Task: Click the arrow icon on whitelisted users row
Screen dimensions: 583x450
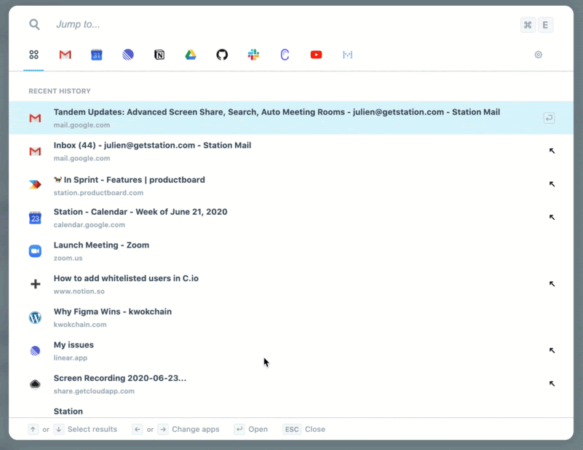Action: point(552,284)
